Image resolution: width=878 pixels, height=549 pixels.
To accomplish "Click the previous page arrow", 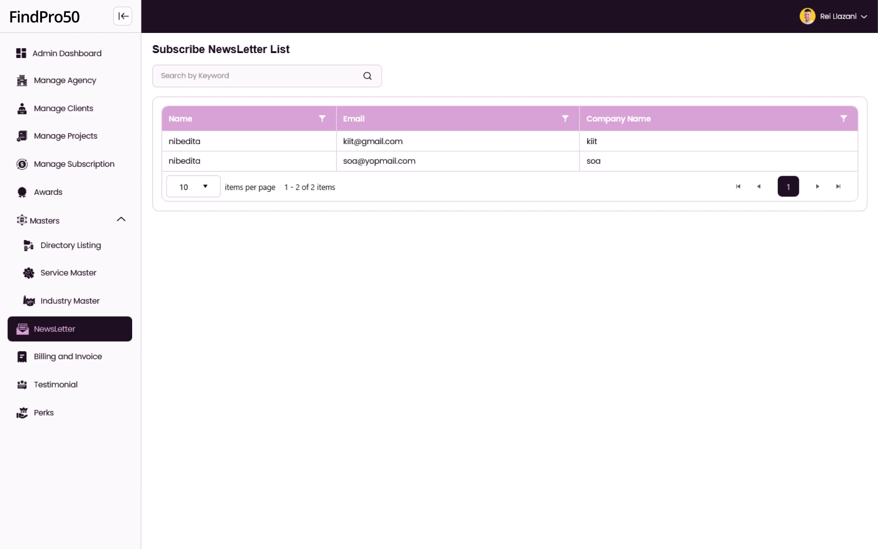I will 759,187.
